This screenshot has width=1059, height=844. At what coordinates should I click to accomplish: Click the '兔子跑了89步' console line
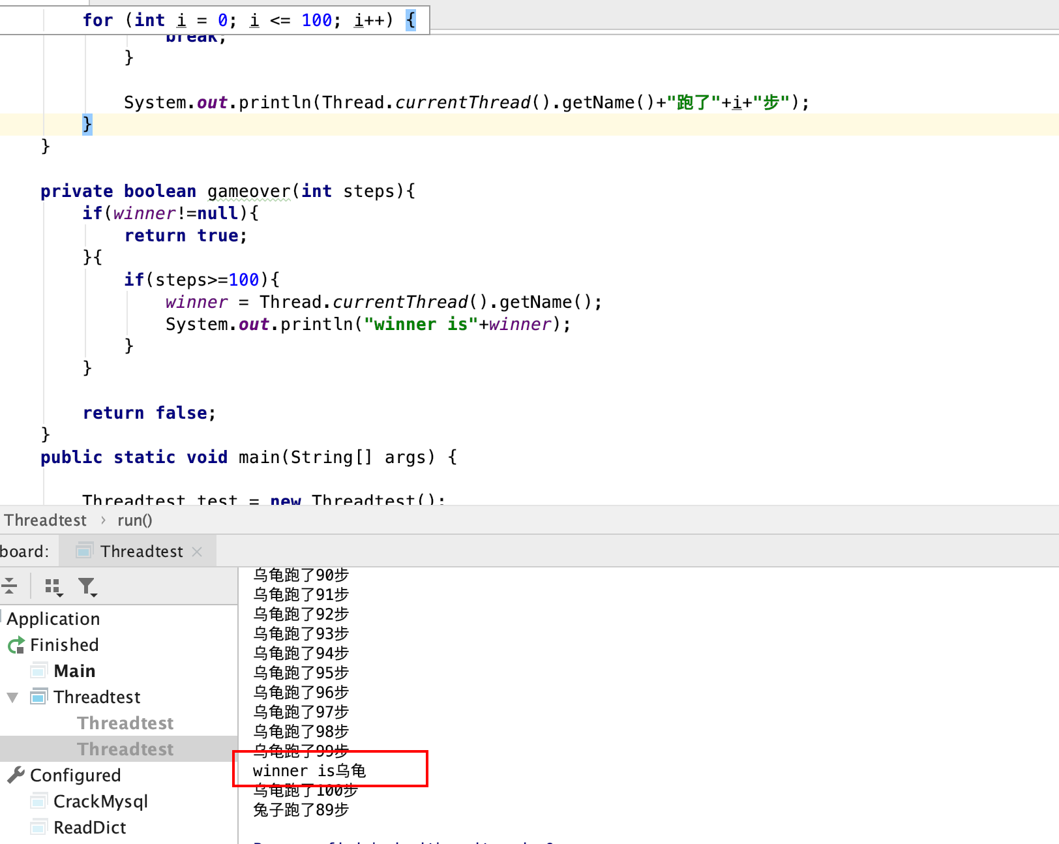coord(301,810)
